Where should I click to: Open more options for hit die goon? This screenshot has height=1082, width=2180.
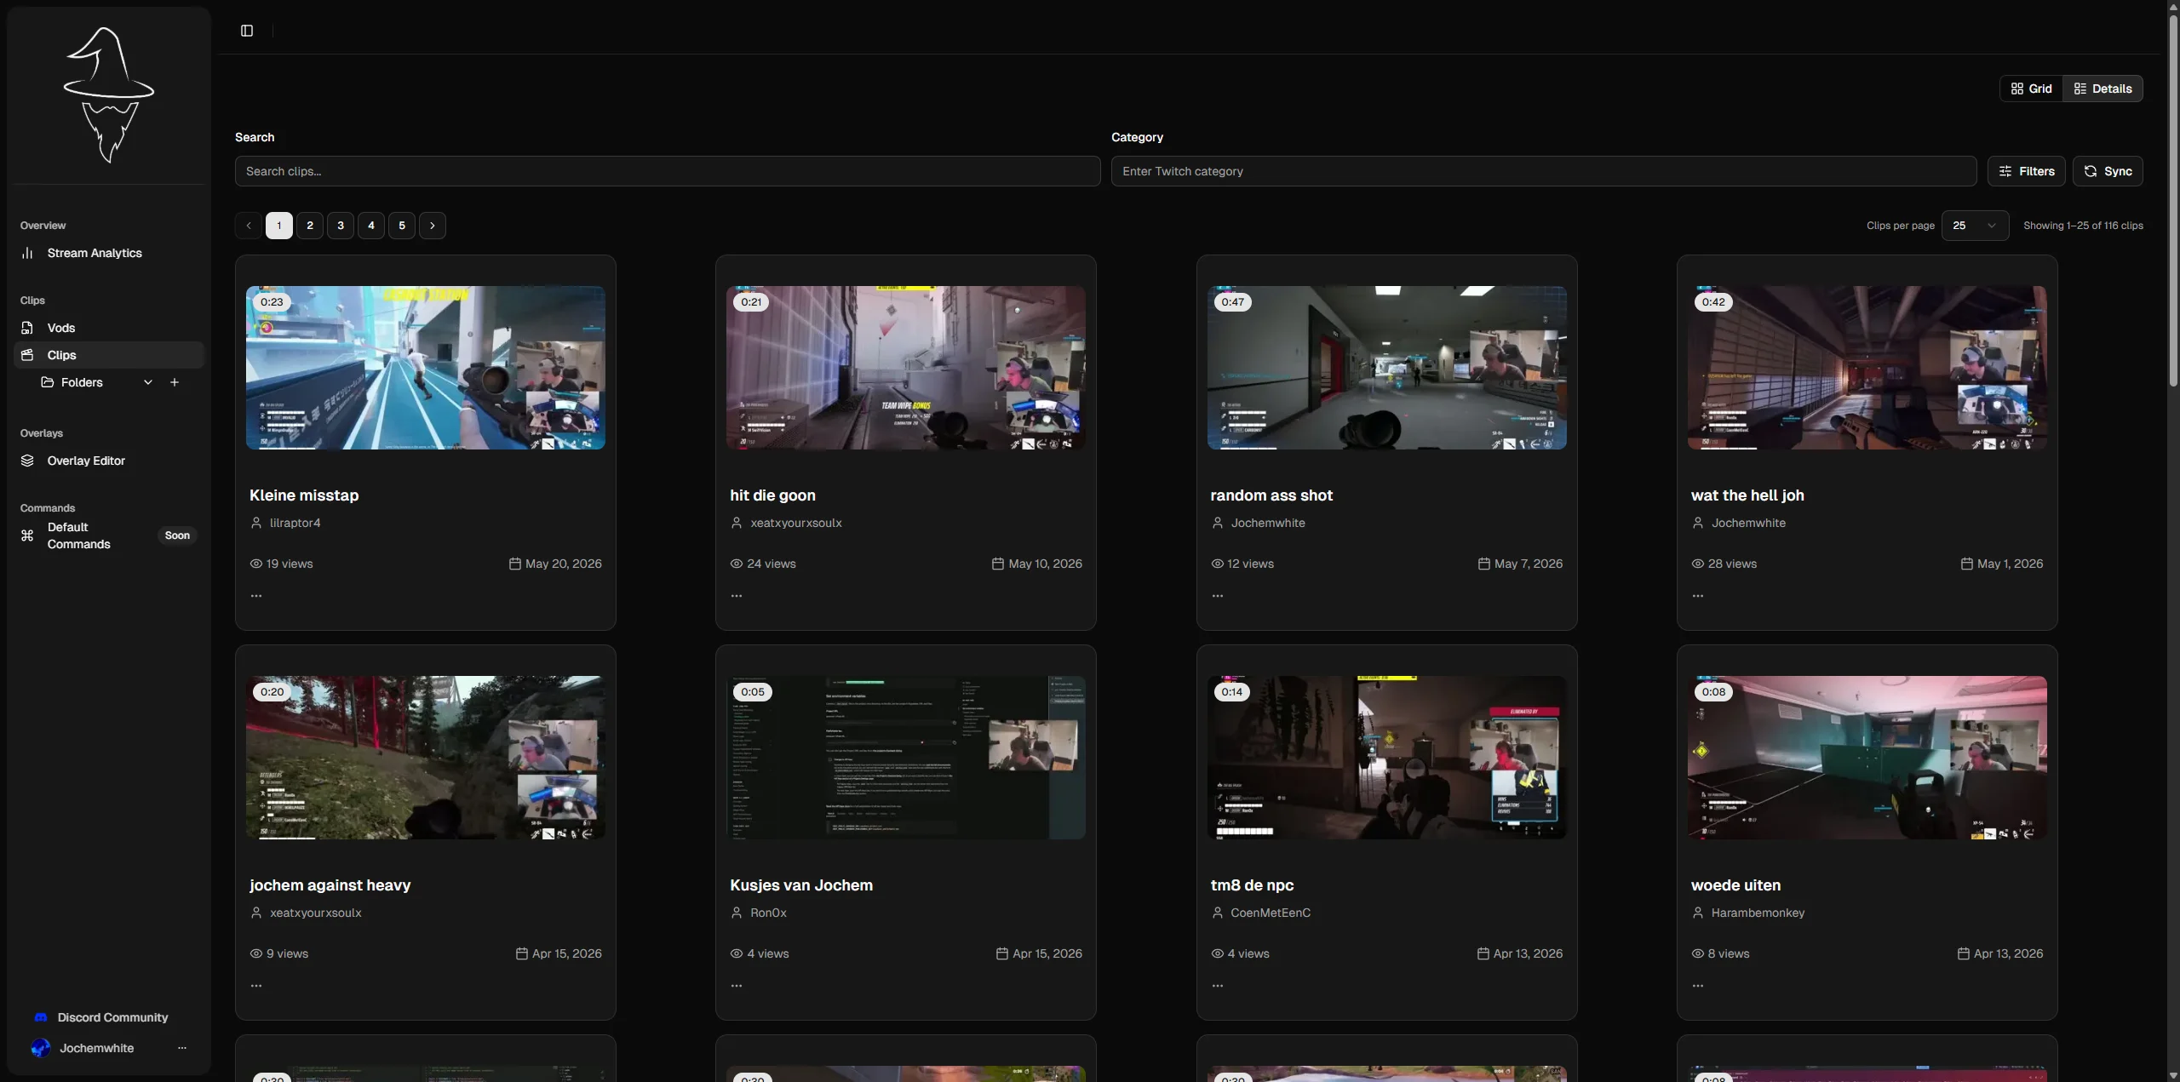(x=737, y=596)
